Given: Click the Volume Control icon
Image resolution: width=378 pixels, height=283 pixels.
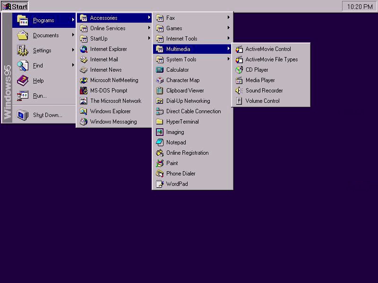Looking at the screenshot, I should 239,101.
